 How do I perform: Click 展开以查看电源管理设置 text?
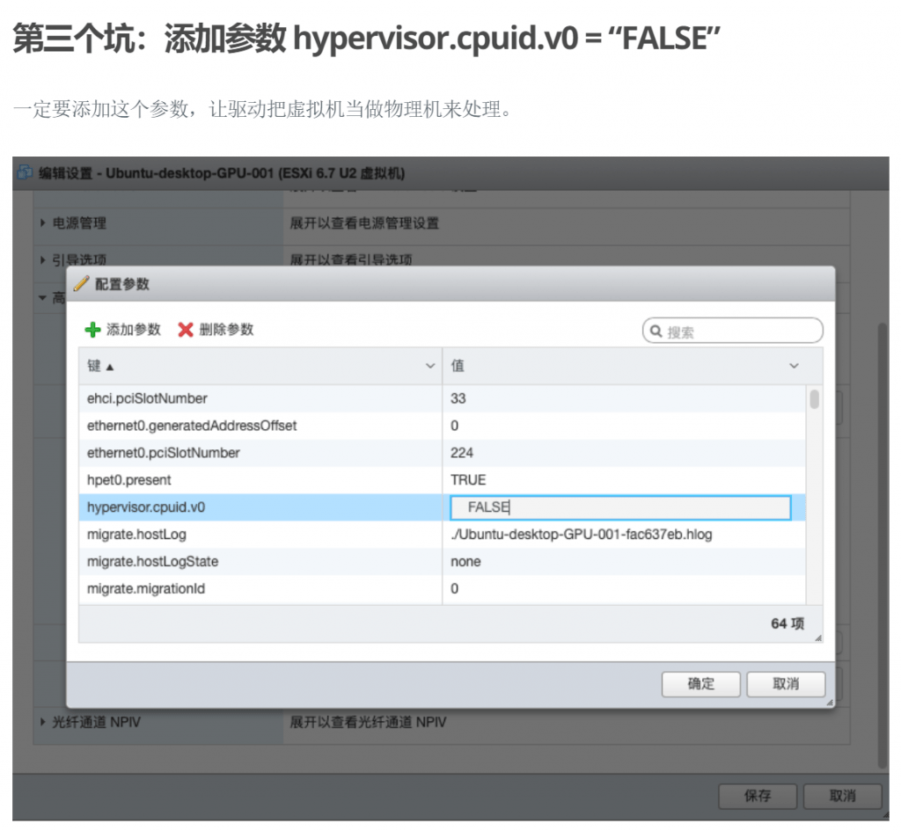[x=364, y=222]
